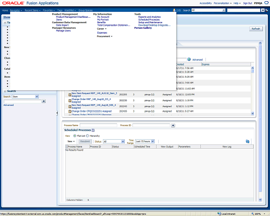Click the notifications bell icon in header
The height and width of the screenshot is (216, 270).
(x=174, y=10)
